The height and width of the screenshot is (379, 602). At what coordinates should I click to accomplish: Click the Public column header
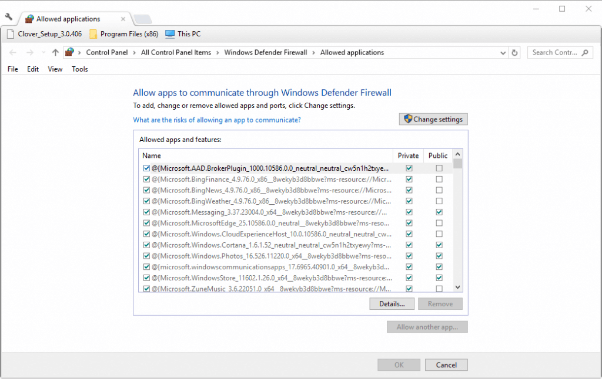click(x=438, y=155)
